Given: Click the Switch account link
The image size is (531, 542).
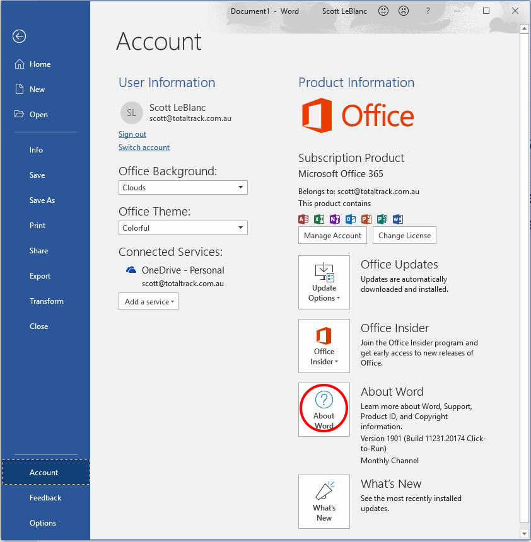Looking at the screenshot, I should (144, 147).
